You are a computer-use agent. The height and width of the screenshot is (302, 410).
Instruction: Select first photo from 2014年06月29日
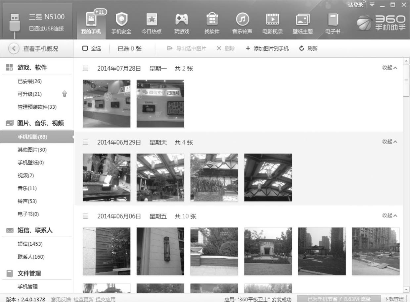[x=107, y=177]
